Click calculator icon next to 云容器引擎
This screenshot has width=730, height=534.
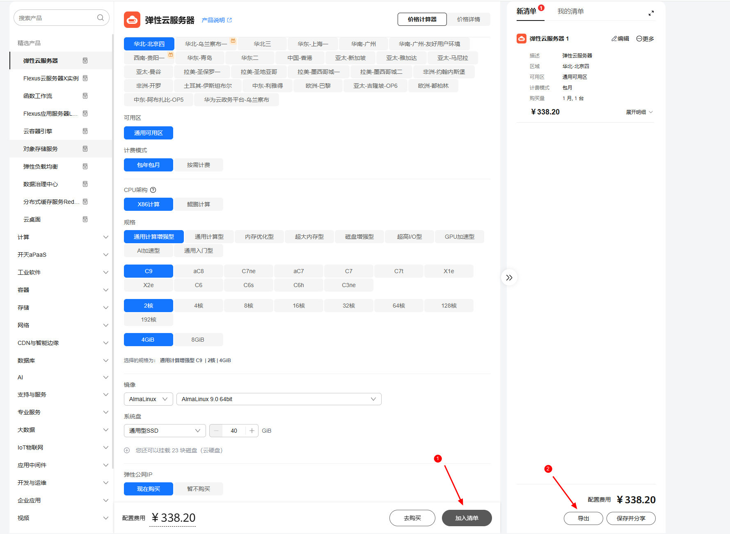(85, 131)
